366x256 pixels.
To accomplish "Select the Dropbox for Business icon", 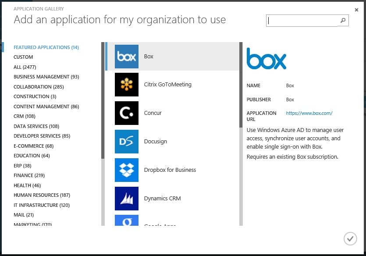I will tap(126, 170).
